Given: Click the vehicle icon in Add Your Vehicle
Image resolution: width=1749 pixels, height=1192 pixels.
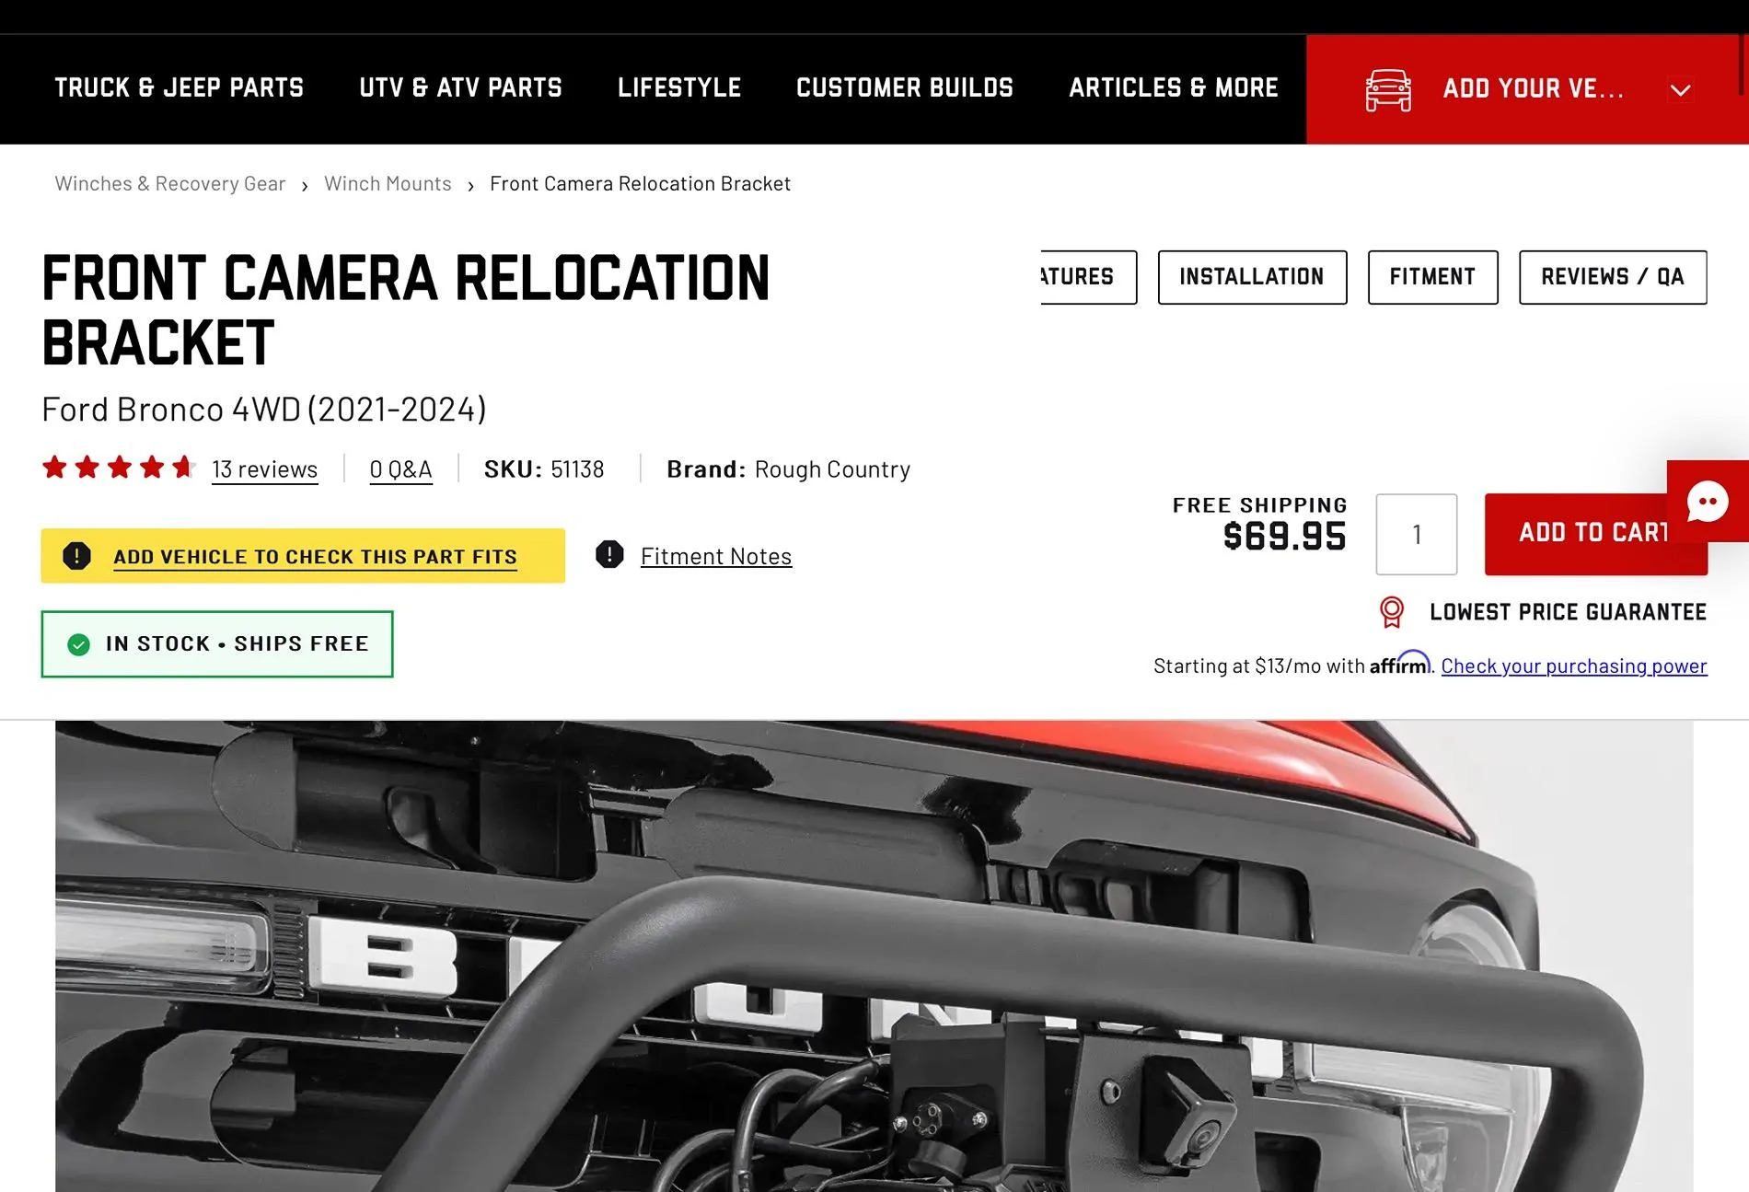Looking at the screenshot, I should coord(1388,90).
